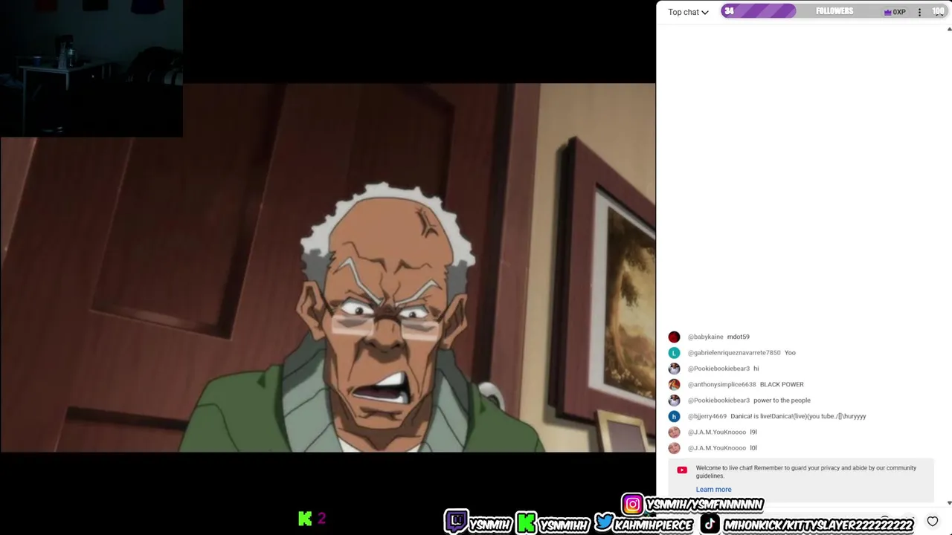The image size is (952, 535).
Task: Click the YouTube icon in welcome notice
Action: click(682, 470)
